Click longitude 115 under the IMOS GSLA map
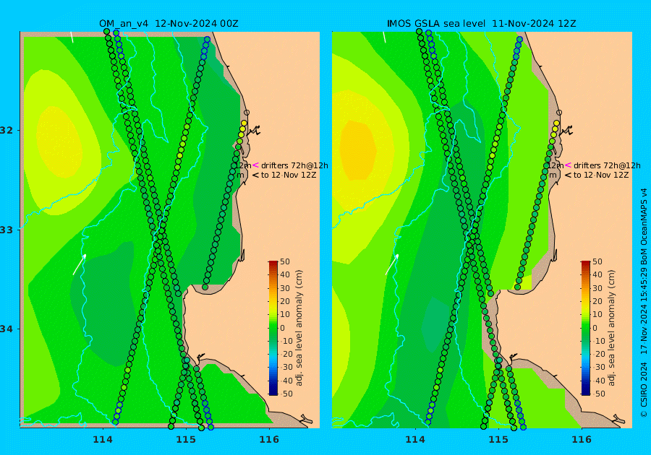The image size is (651, 455). point(498,440)
